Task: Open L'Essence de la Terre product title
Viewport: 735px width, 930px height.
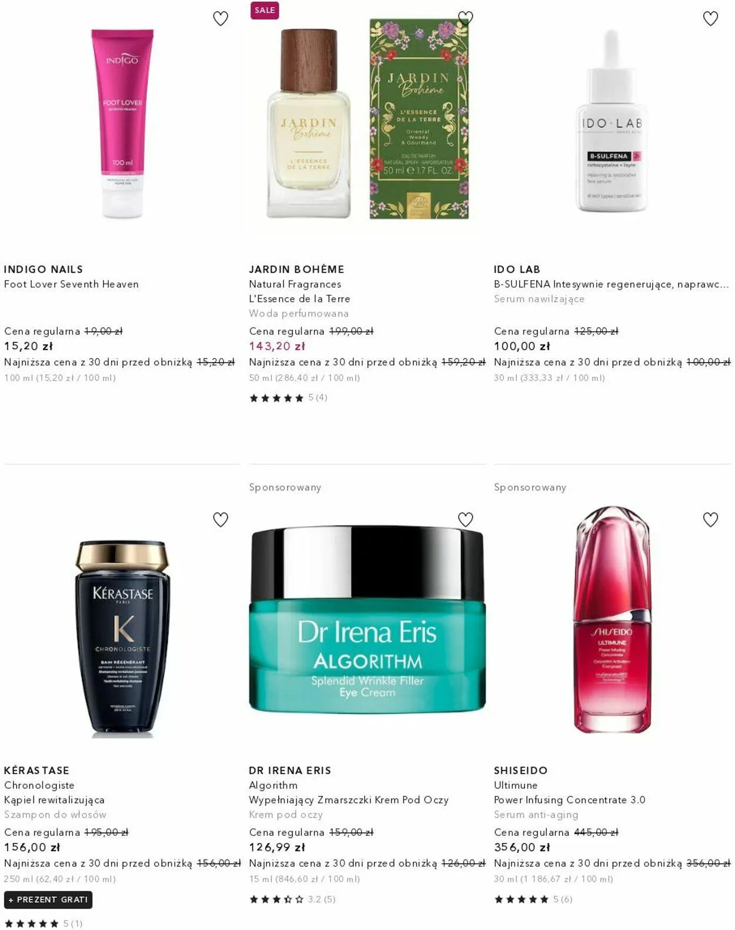Action: click(299, 298)
